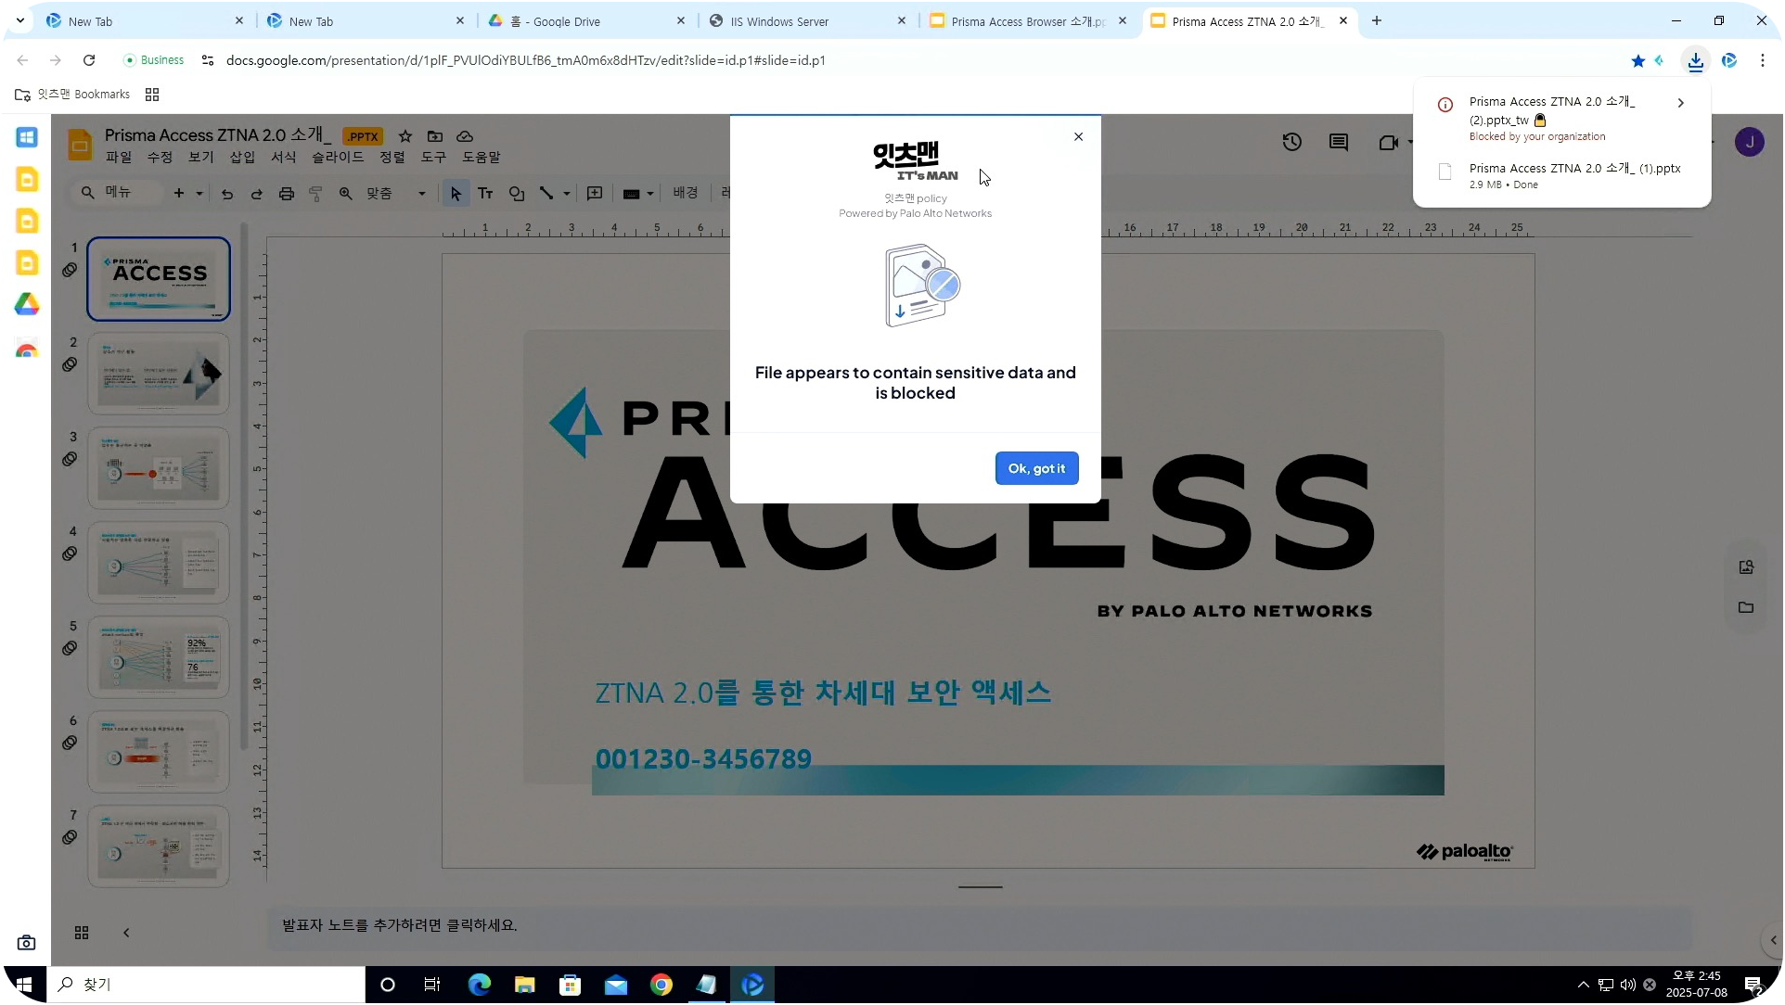Screen dimensions: 1785x1005
Task: Open the 수정 menu
Action: 160,157
